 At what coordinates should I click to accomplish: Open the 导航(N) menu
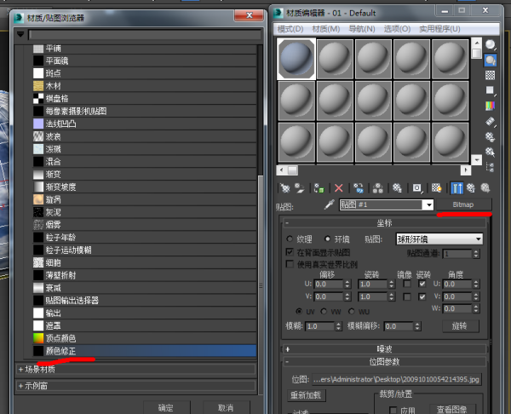coord(362,29)
